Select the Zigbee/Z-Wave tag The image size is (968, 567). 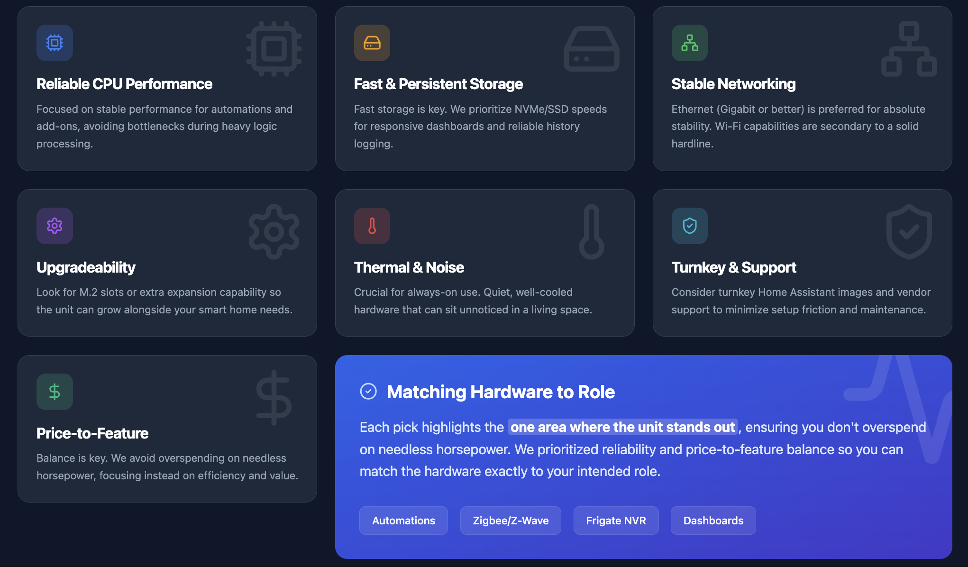pyautogui.click(x=511, y=520)
